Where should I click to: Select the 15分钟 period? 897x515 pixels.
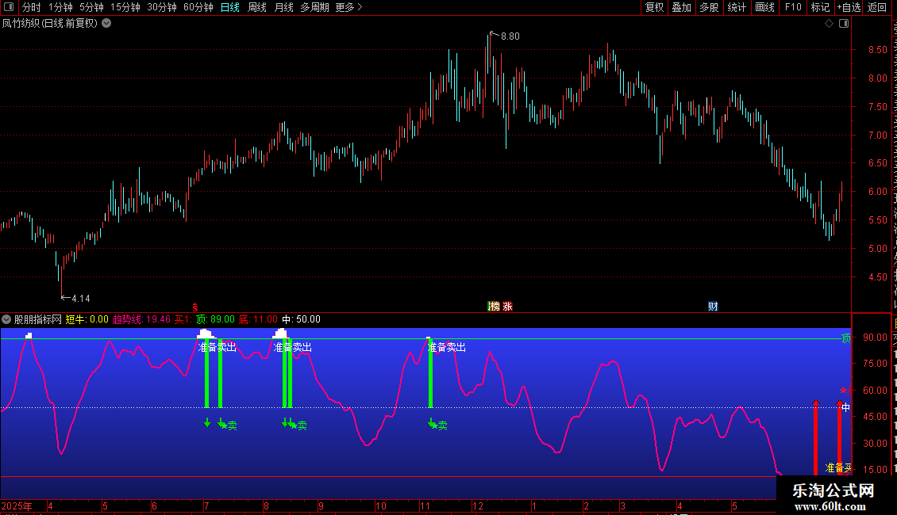tap(125, 7)
